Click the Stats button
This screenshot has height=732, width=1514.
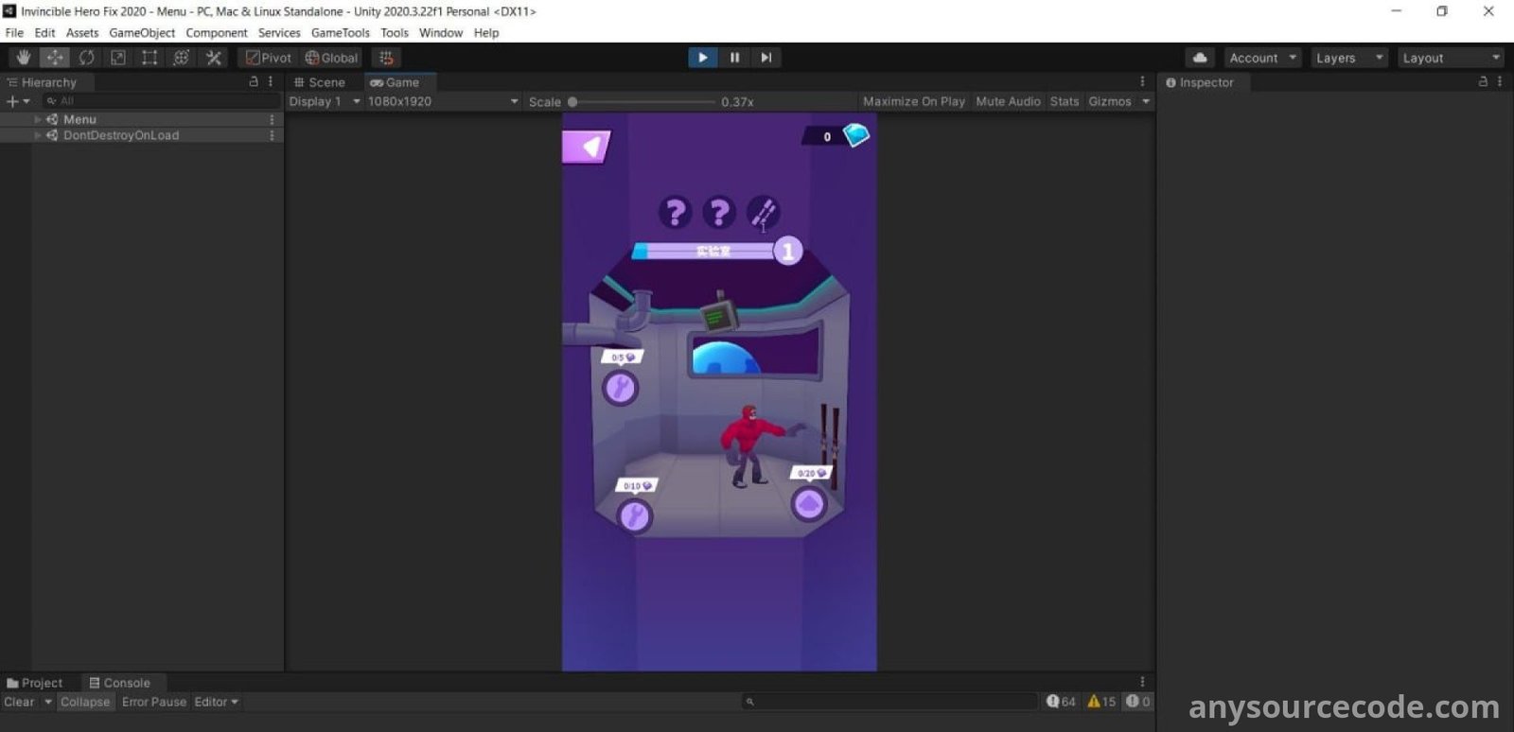[1064, 101]
